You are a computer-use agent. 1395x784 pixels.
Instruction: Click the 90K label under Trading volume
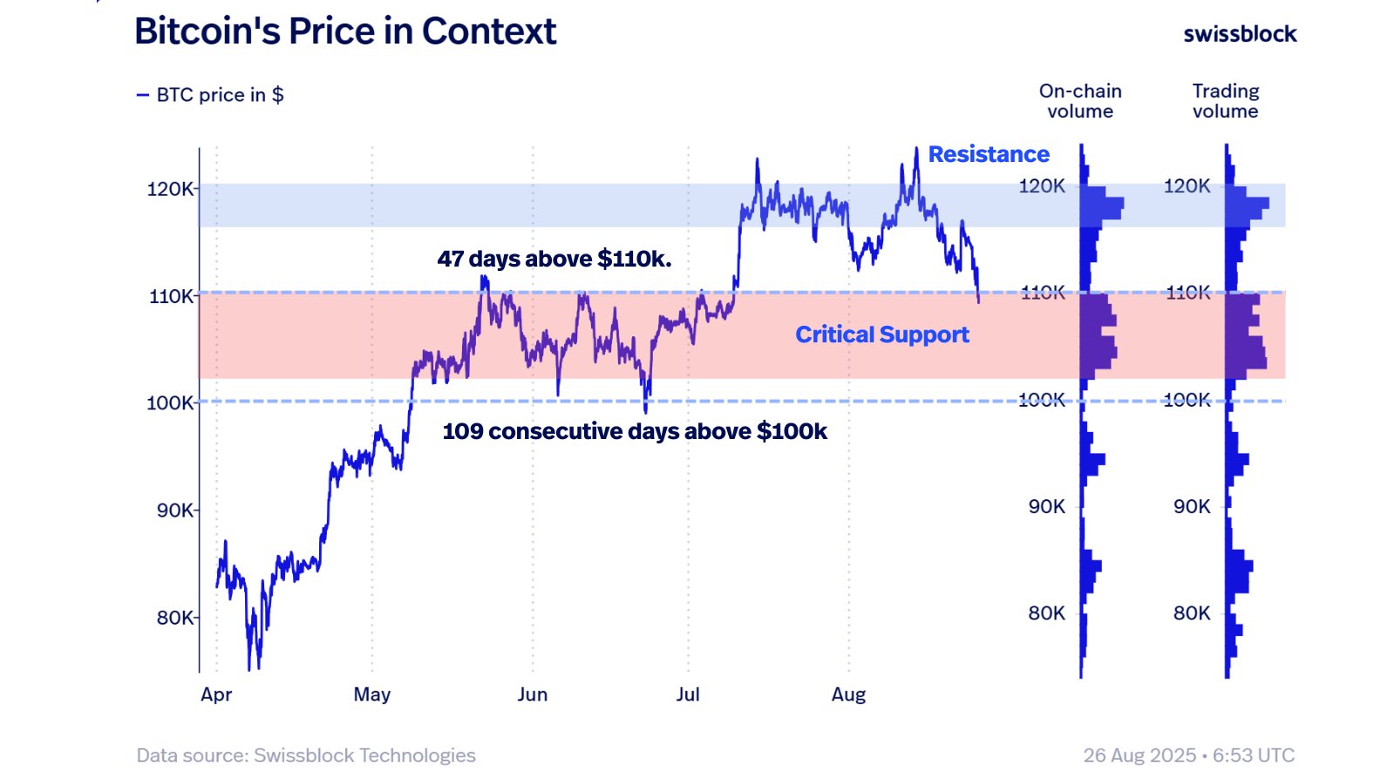[1192, 506]
